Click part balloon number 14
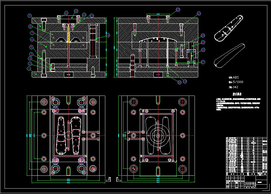271x194 pixels. [x=108, y=35]
